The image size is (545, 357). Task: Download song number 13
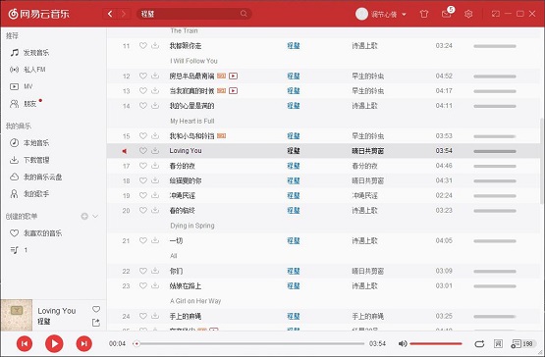155,90
